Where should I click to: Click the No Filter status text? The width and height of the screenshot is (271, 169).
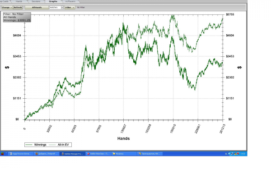tap(81, 7)
